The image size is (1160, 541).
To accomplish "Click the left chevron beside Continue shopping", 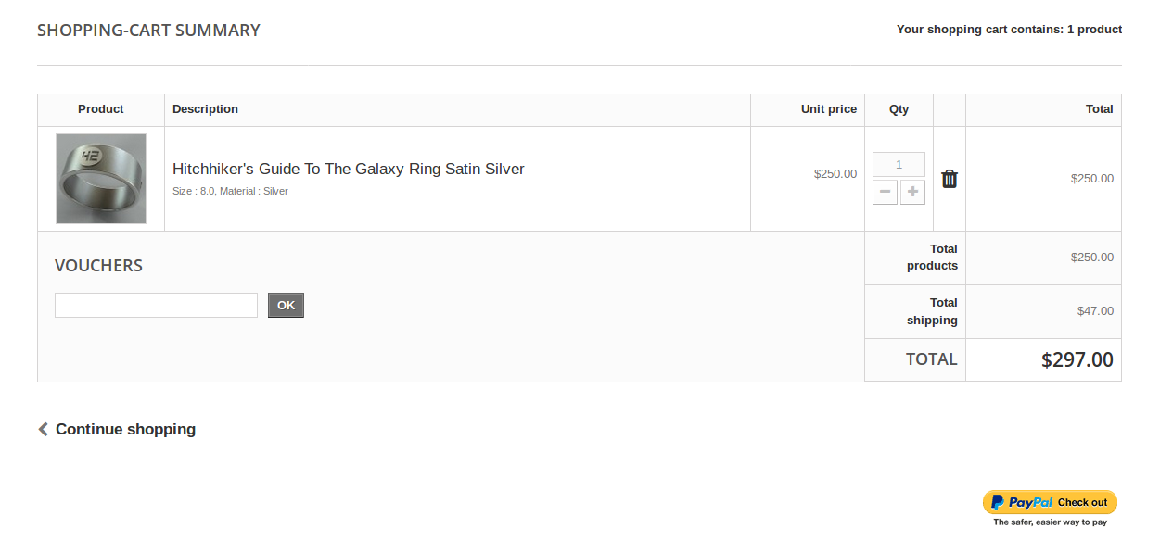I will click(43, 429).
